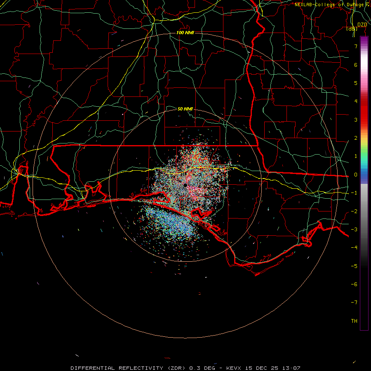Click the "NEXLAB-College of DuPage" credit text
This screenshot has width=371, height=371.
tap(330, 5)
